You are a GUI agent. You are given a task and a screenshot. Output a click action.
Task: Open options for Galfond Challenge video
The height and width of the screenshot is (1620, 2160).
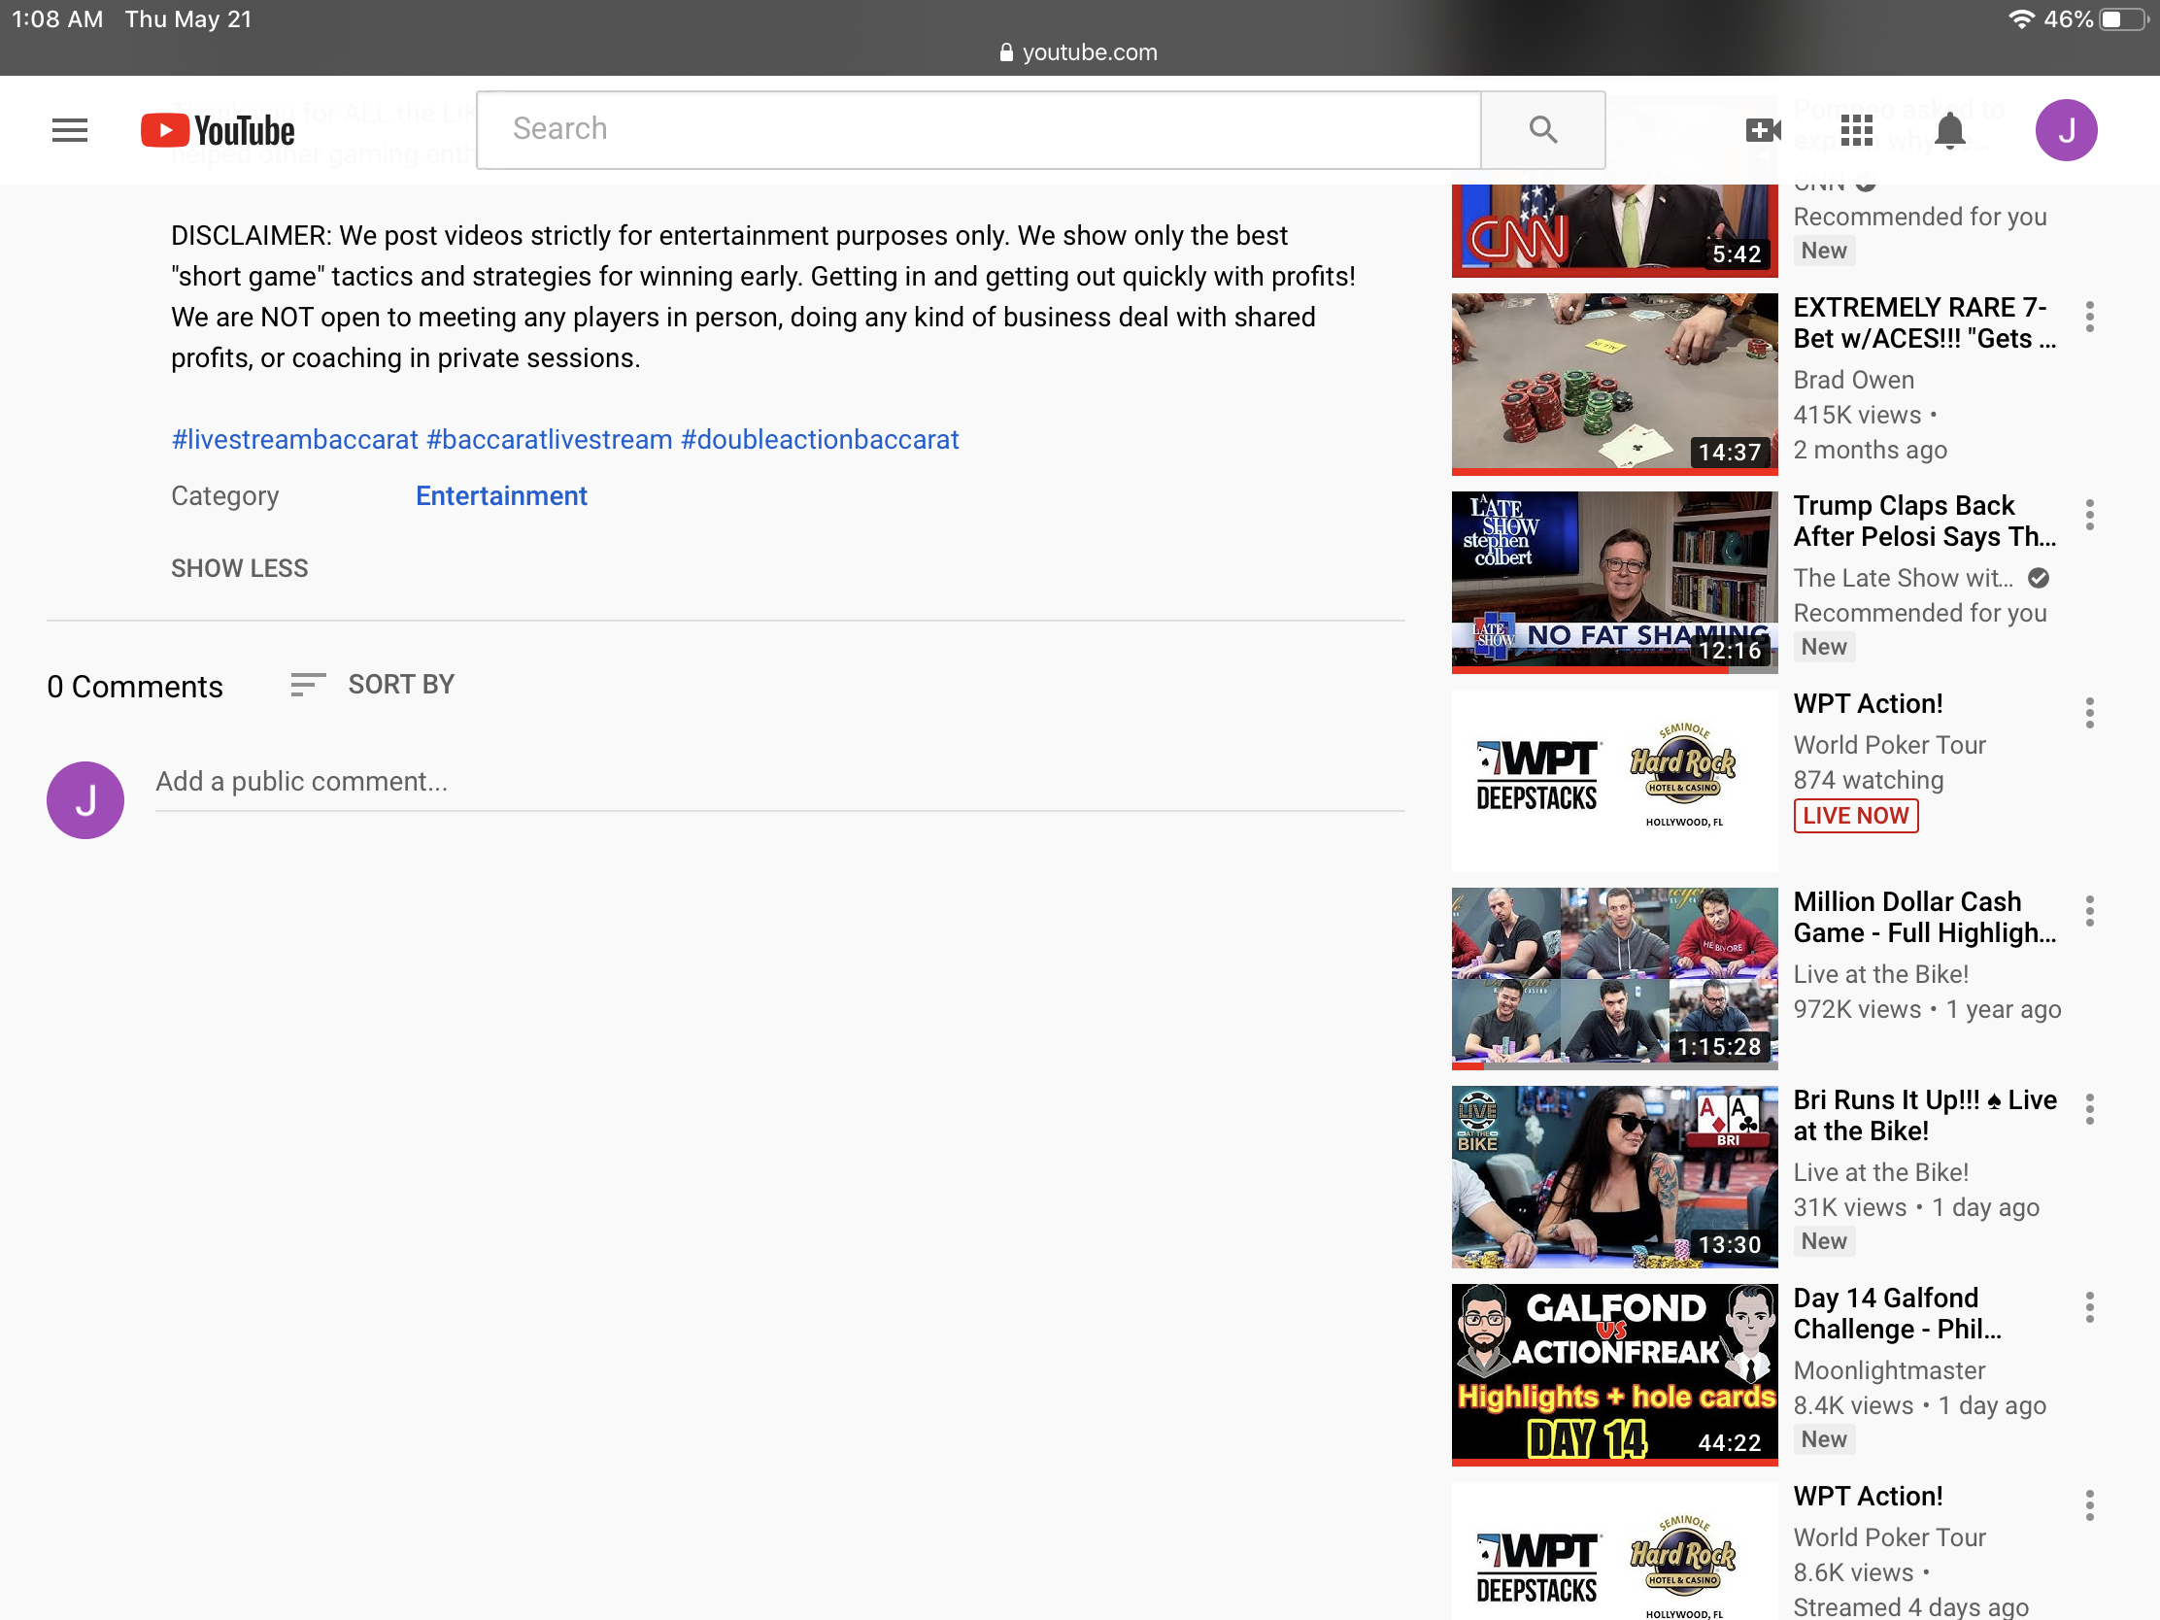pyautogui.click(x=2089, y=1307)
